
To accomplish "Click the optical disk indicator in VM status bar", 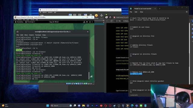I will [x=69, y=84].
